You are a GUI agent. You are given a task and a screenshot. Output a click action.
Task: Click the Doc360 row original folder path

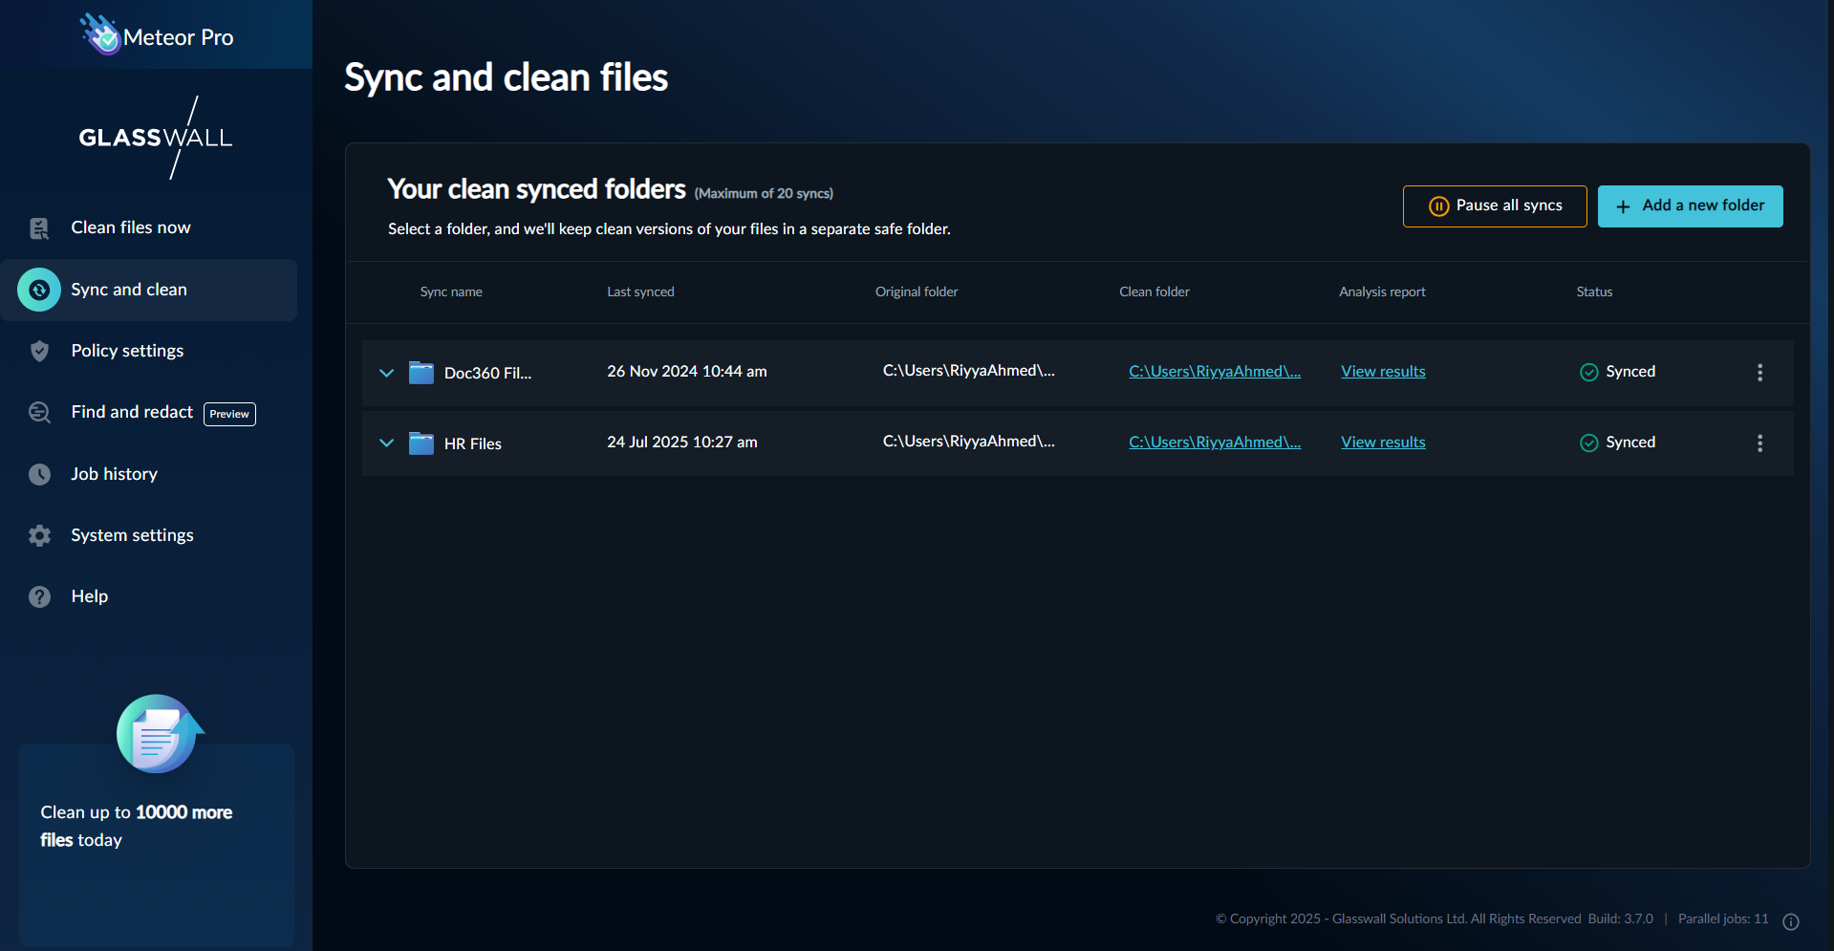click(969, 371)
